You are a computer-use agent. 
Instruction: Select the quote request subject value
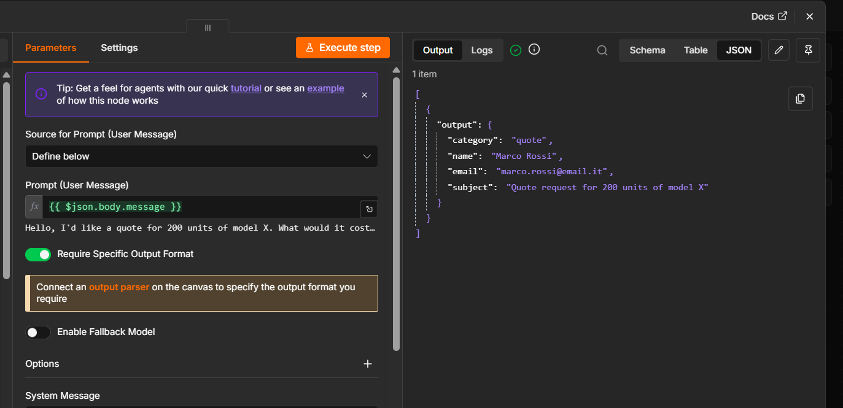607,187
